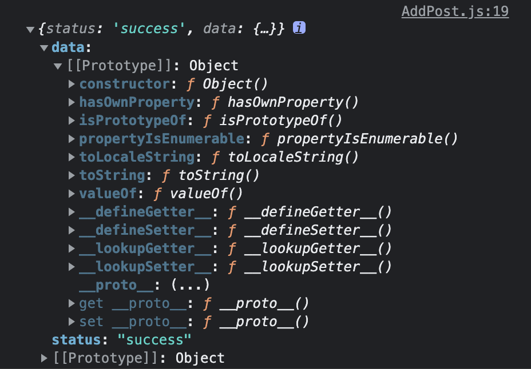Expand the constructor function entry
Viewport: 531px width, 369px height.
point(72,84)
